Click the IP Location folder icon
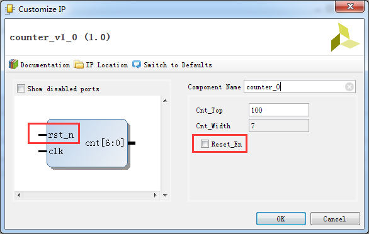The width and height of the screenshot is (369, 234). (79, 64)
